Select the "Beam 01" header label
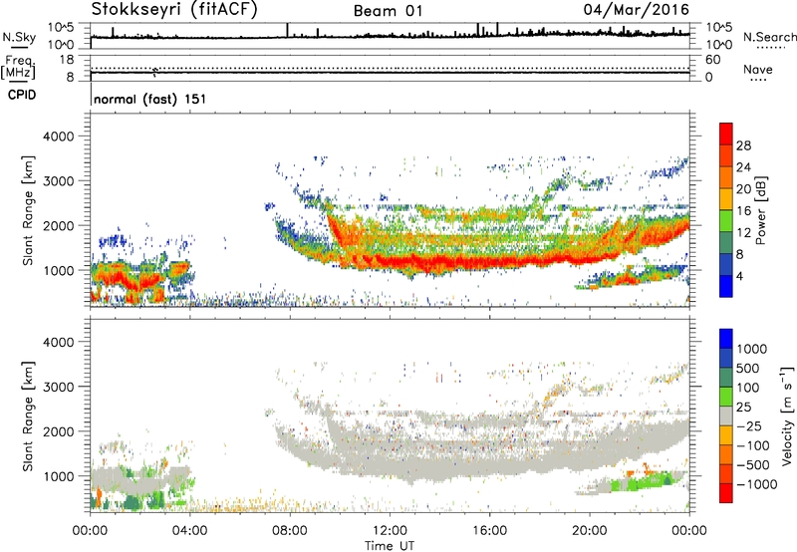Screen dimensions: 797x552 point(389,11)
